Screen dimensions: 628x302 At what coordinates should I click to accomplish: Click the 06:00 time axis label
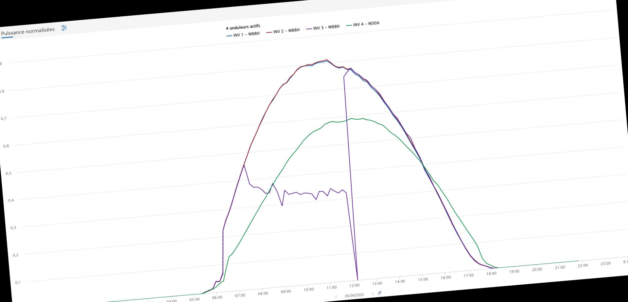point(217,297)
